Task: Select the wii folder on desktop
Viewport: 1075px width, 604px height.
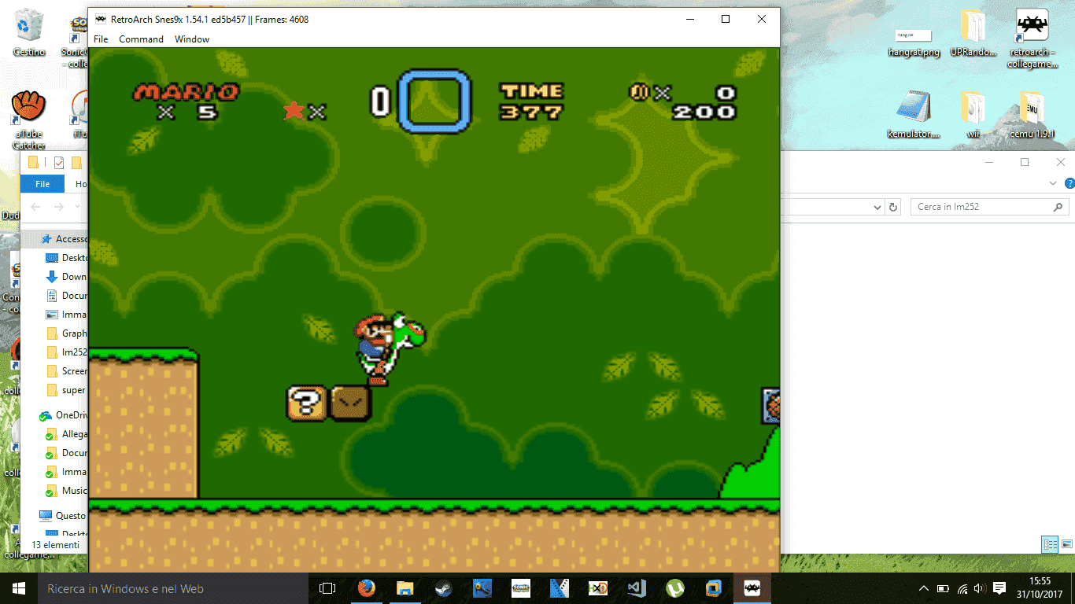Action: point(973,115)
